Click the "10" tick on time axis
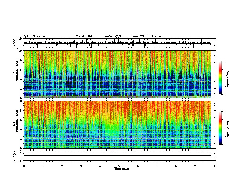The image size is (241, 186). [x=214, y=166]
